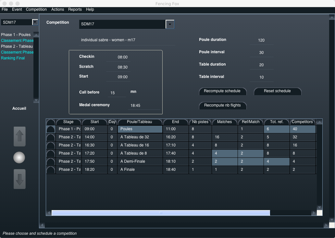Screen dimensions: 335x238
Task: Click the Stage column header
Action: (x=68, y=122)
